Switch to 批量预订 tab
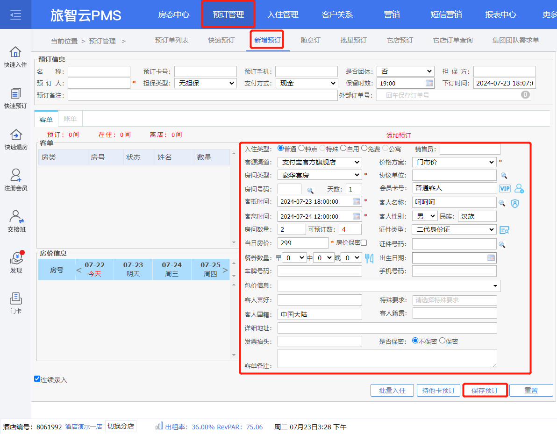 coord(353,40)
